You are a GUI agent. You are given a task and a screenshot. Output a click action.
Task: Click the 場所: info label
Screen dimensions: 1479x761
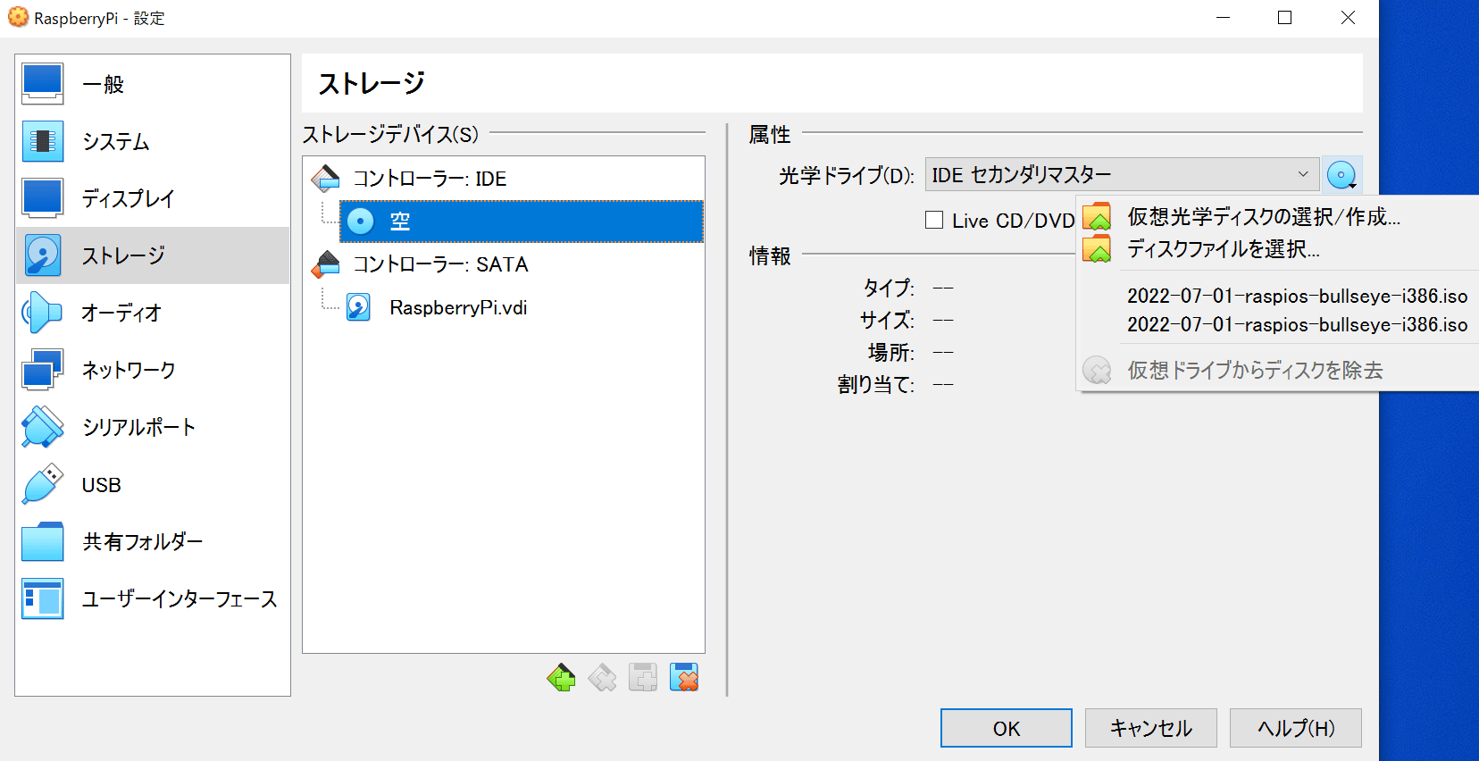pyautogui.click(x=891, y=352)
